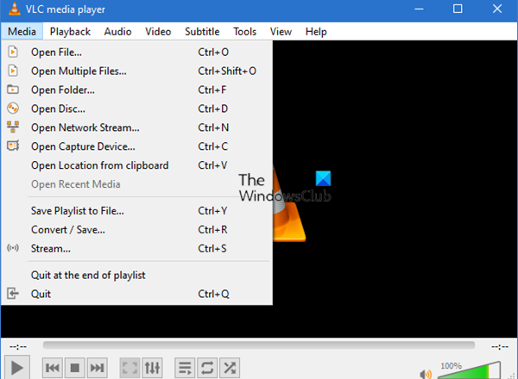The width and height of the screenshot is (518, 379).
Task: Skip to previous media track
Action: pos(53,368)
